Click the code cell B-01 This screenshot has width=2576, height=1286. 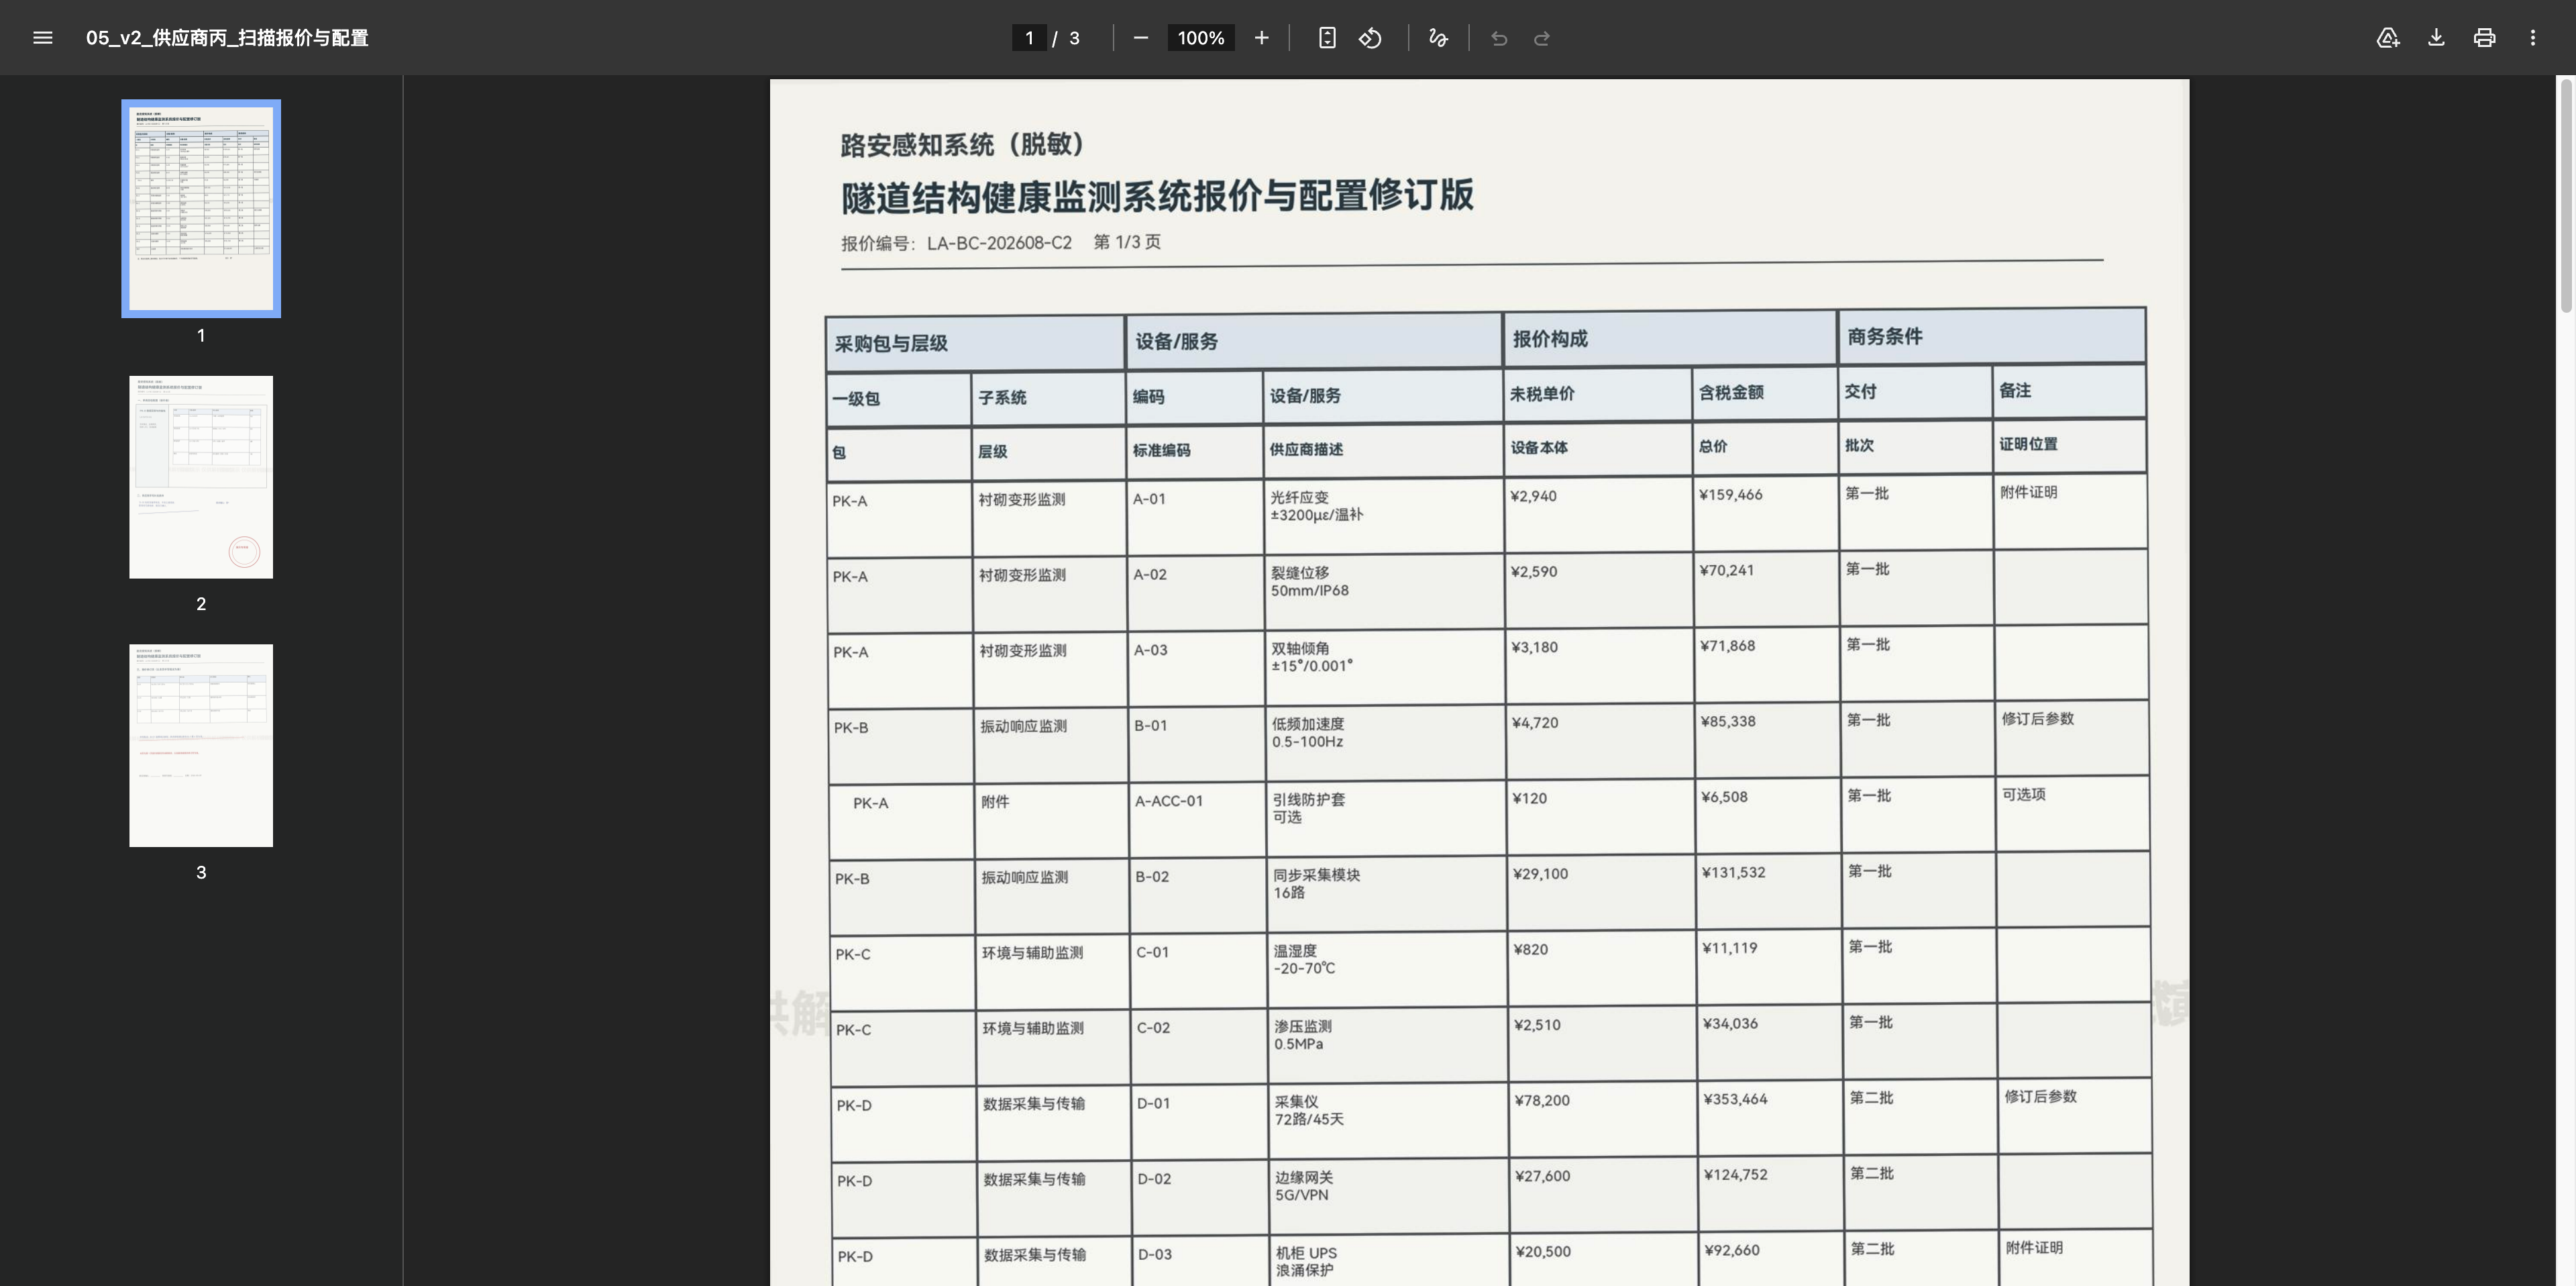(x=1151, y=726)
